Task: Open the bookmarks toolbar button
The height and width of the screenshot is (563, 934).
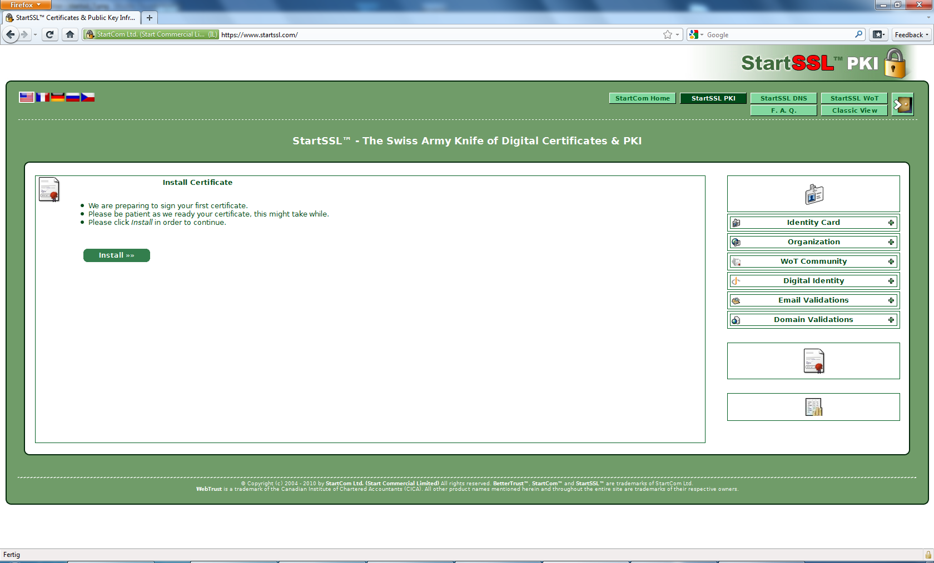Action: [x=878, y=34]
